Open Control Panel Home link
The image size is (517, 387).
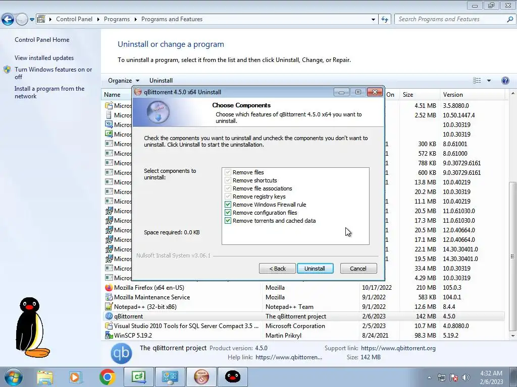(x=42, y=39)
